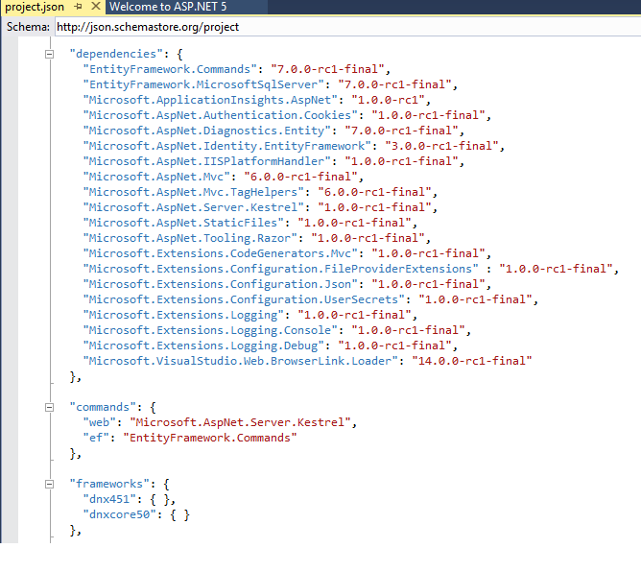This screenshot has height=572, width=641.
Task: Select the project.json tab
Action: (x=35, y=7)
